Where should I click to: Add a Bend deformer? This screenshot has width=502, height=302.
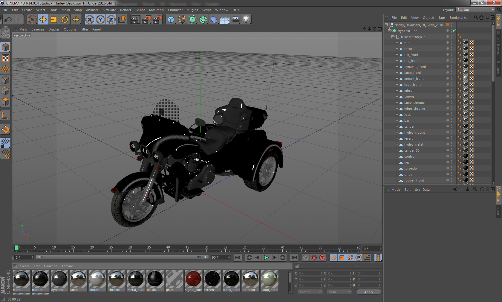pyautogui.click(x=214, y=20)
